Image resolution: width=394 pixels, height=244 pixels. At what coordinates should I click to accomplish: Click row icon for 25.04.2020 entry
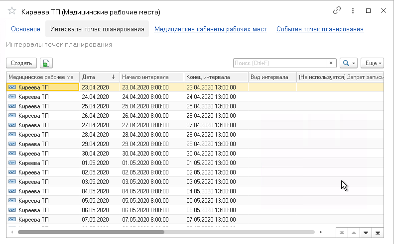coord(12,106)
